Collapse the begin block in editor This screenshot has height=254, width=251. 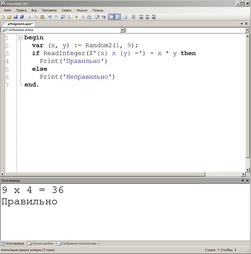click(x=20, y=38)
